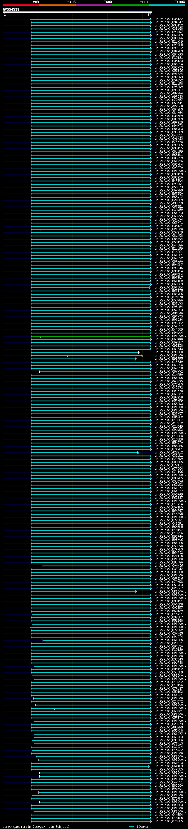Open hit UniRef100_B4FBW4
Screen dimensions: 188x829
169,181
